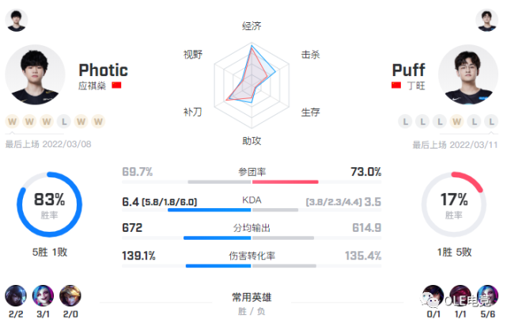The height and width of the screenshot is (323, 507).
Task: Select Puff's champion icon with 0/1 record
Action: pos(433,295)
